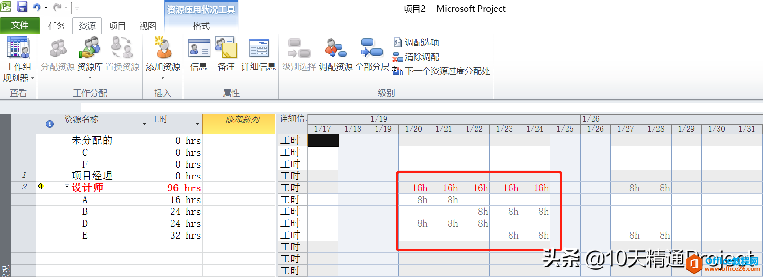Open the 视图 ribbon tab
The width and height of the screenshot is (763, 277).
click(x=147, y=26)
